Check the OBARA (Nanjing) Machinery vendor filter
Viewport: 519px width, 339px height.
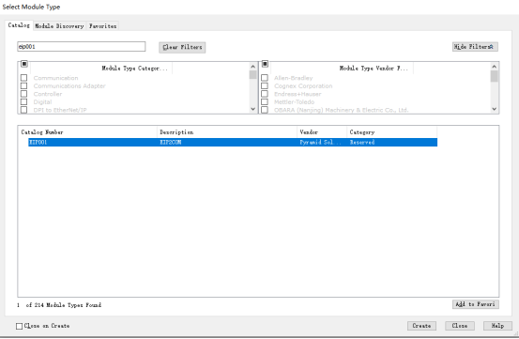(x=265, y=110)
